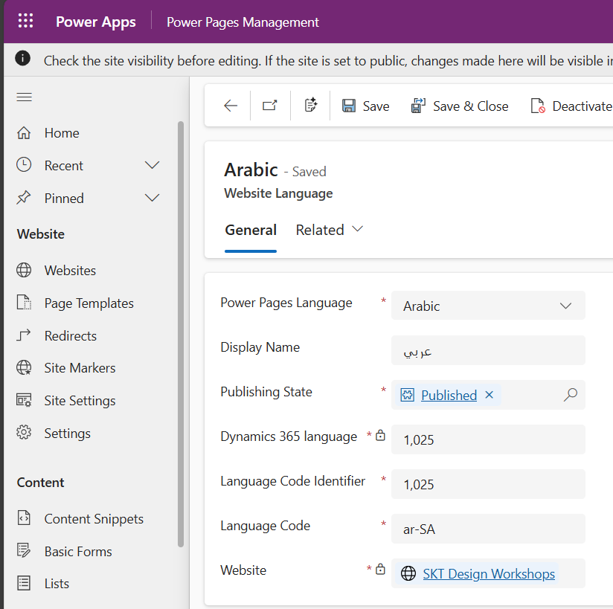613x609 pixels.
Task: Click the Language Code input field
Action: tap(488, 529)
